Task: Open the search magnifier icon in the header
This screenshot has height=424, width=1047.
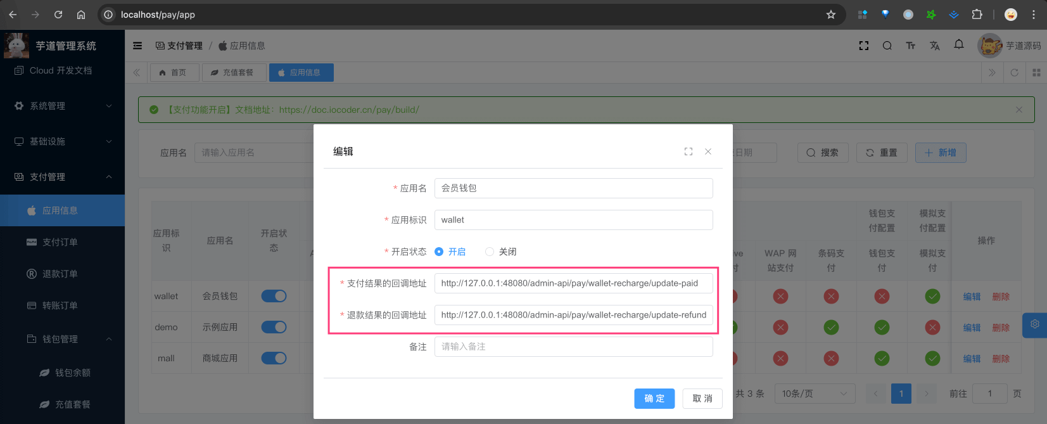Action: pyautogui.click(x=887, y=46)
